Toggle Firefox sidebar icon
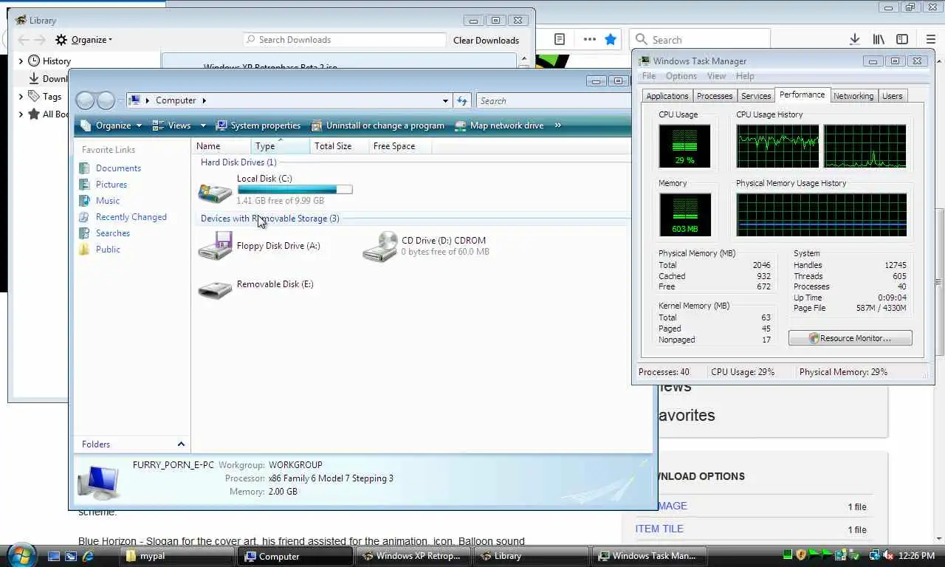Image resolution: width=945 pixels, height=567 pixels. pos(902,39)
